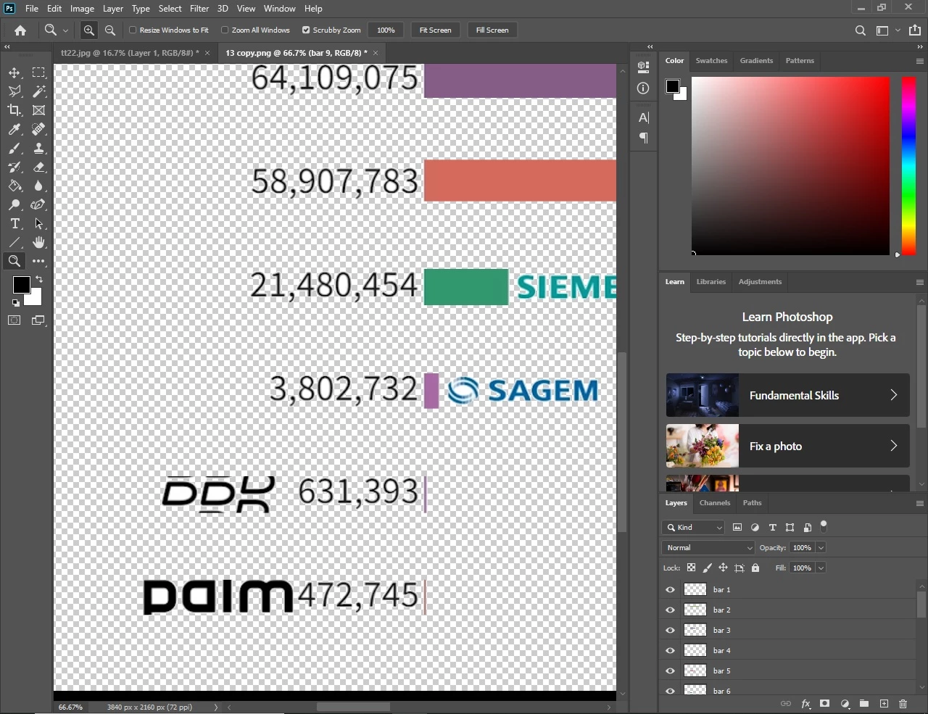Select the Move tool
The height and width of the screenshot is (714, 928).
(14, 72)
